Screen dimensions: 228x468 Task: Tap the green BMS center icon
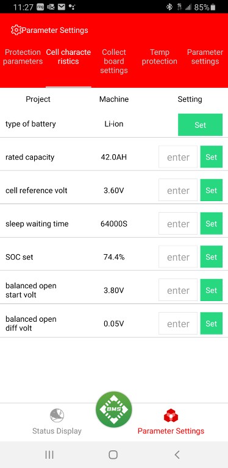114,409
